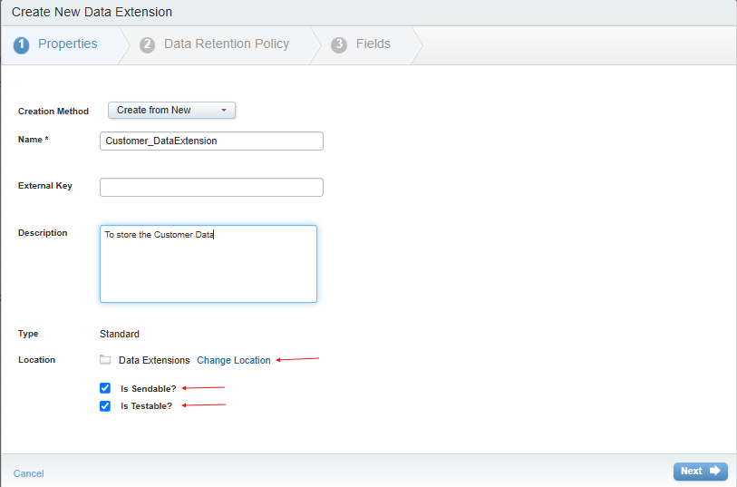Click the Is Sendable? label text

click(148, 388)
